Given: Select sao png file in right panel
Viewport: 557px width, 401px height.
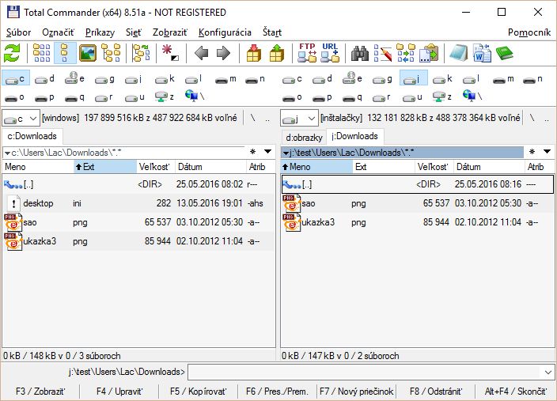Looking at the screenshot, I should pos(418,203).
